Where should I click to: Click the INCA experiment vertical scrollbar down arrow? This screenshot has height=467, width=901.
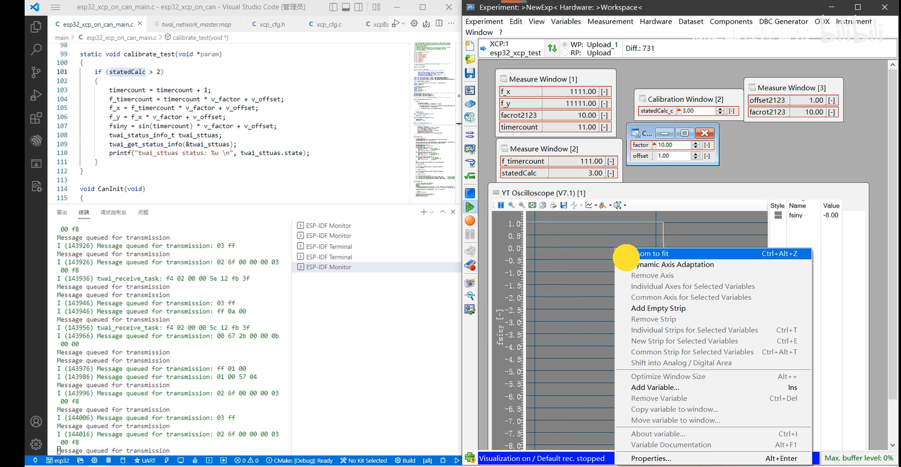893,445
